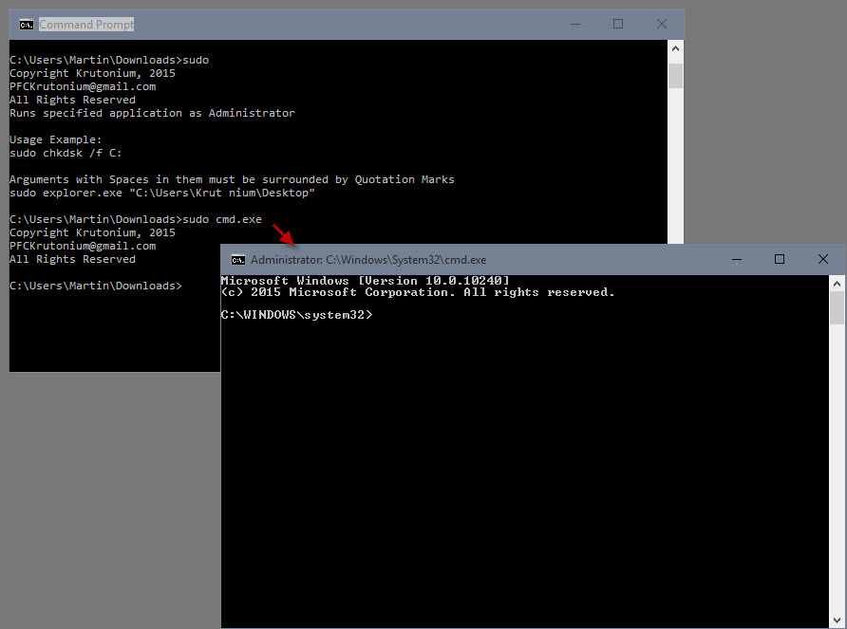Click 'Runs specified application as Administrator' line
This screenshot has height=629, width=847.
point(152,113)
